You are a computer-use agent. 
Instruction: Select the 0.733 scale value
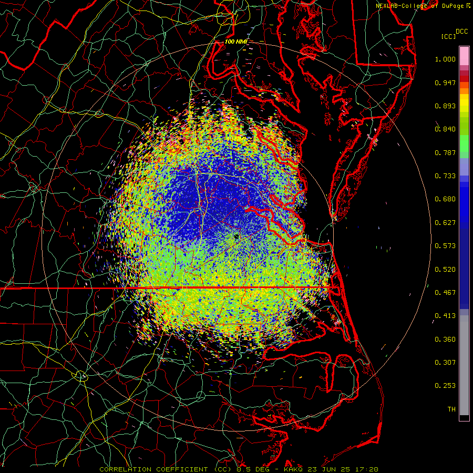(445, 176)
